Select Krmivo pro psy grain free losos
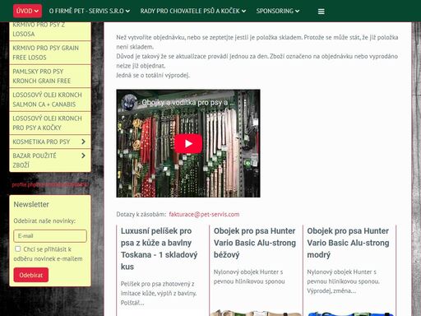The width and height of the screenshot is (421, 316). point(50,53)
